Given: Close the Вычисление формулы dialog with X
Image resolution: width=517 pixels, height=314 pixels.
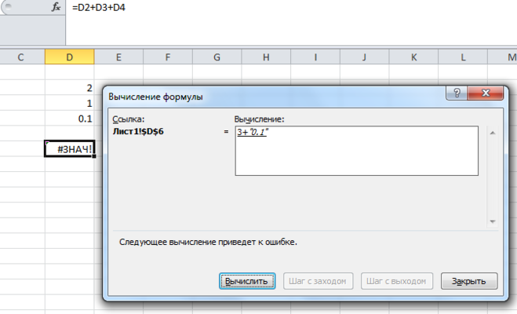Looking at the screenshot, I should (486, 93).
